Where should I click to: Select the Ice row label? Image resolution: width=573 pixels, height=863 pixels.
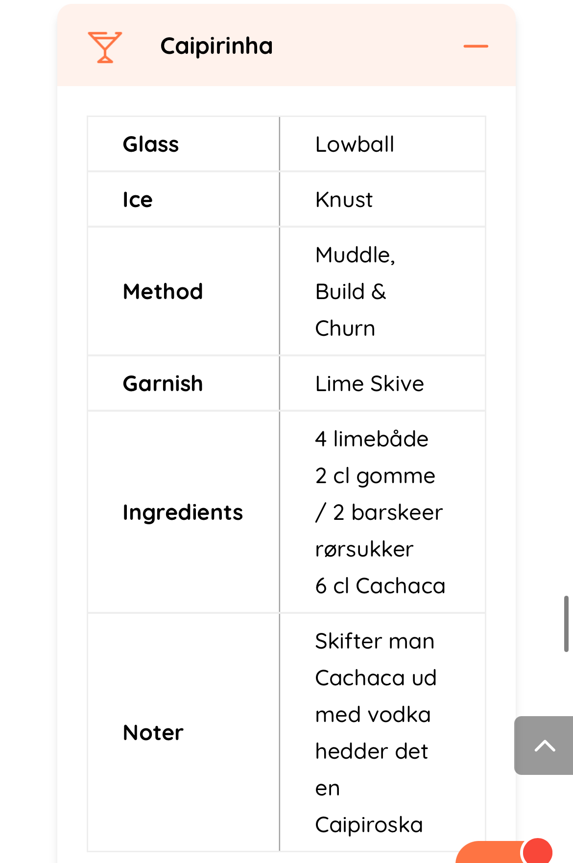click(138, 200)
